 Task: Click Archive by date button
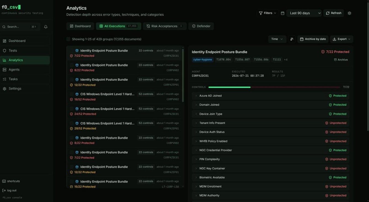(x=313, y=39)
